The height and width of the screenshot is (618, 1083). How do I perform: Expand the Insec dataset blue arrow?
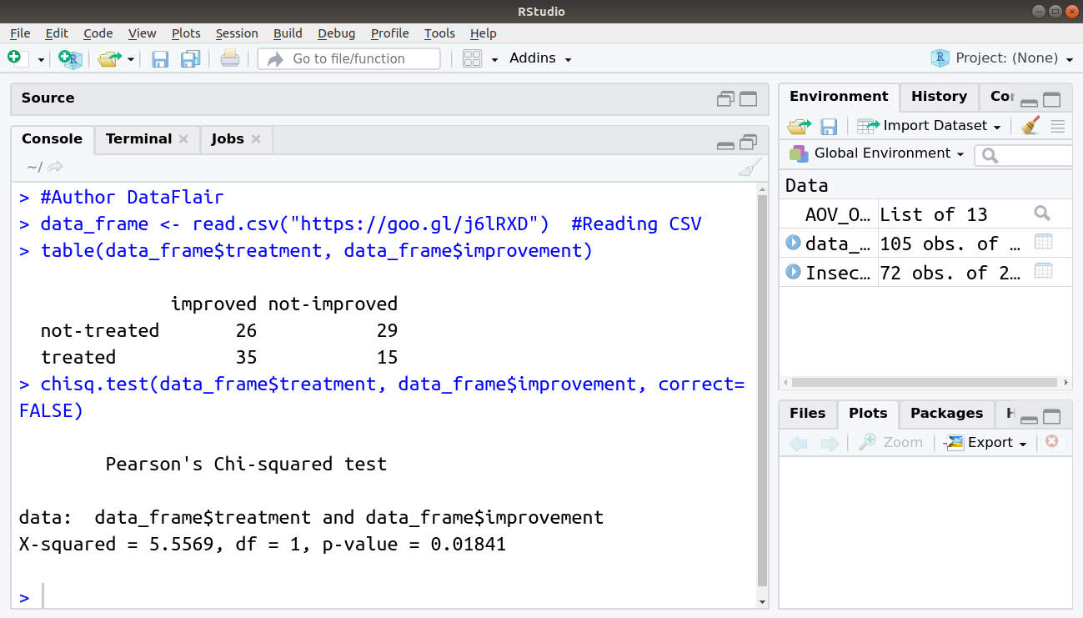(793, 272)
